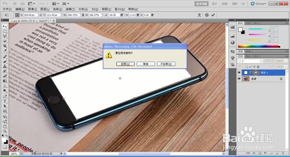The height and width of the screenshot is (157, 290).
Task: Open the blend mode 正常 dropdown
Action: pos(251,61)
